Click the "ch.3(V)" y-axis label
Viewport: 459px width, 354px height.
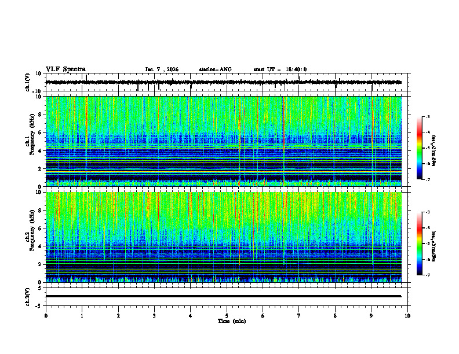(x=27, y=297)
